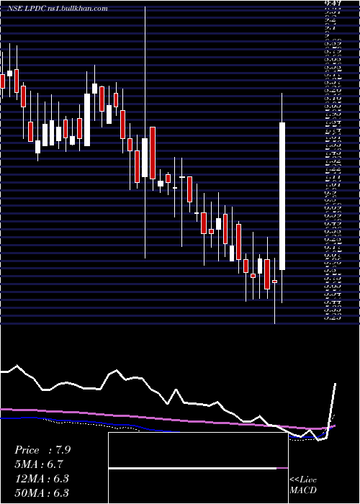The height and width of the screenshot is (504, 360).
Task: Select the '5MA : 6.7' value
Action: pyautogui.click(x=39, y=464)
